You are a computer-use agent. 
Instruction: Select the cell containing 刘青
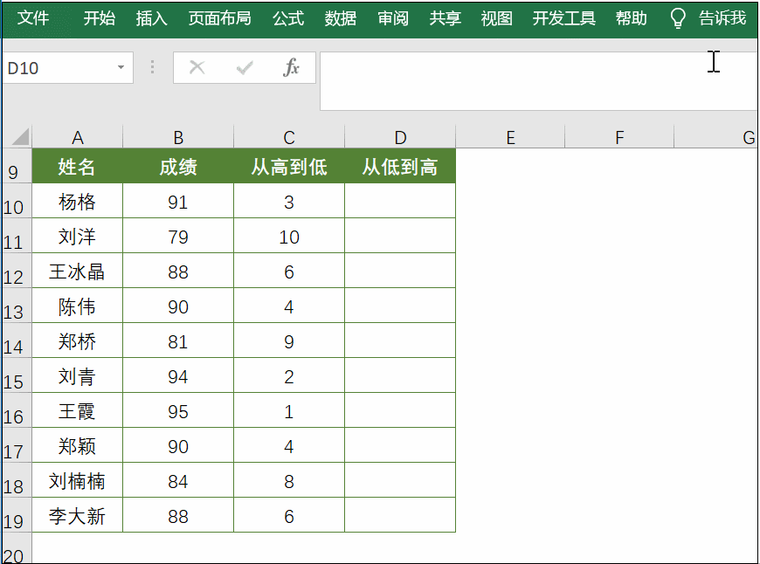click(78, 375)
